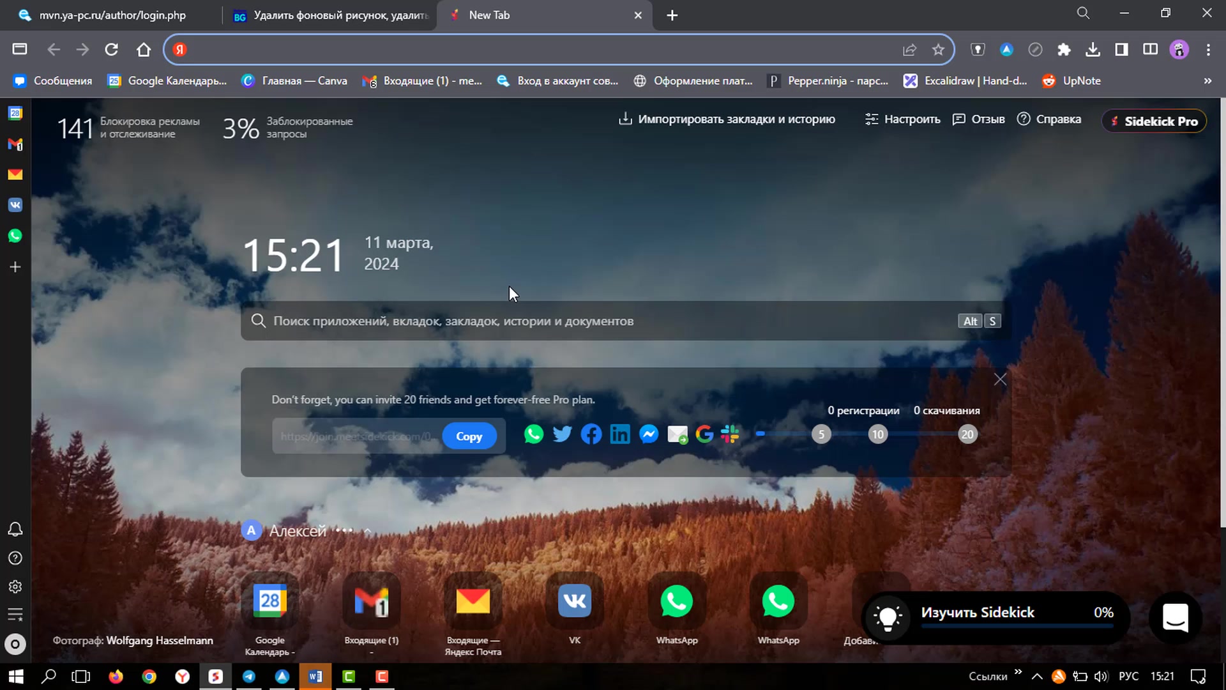Share invite via the LinkedIn icon

click(x=619, y=435)
